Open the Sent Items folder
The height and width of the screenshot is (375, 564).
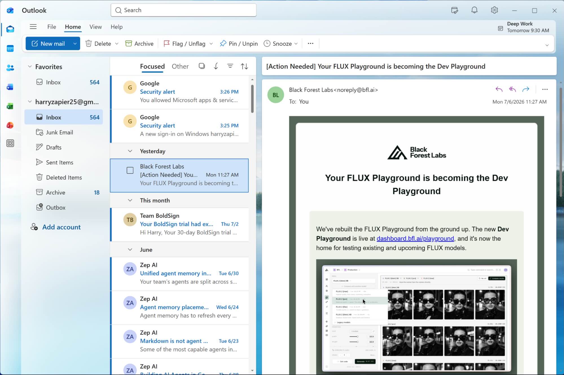click(63, 162)
